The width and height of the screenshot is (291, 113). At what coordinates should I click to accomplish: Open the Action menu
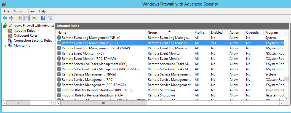[x=18, y=11]
